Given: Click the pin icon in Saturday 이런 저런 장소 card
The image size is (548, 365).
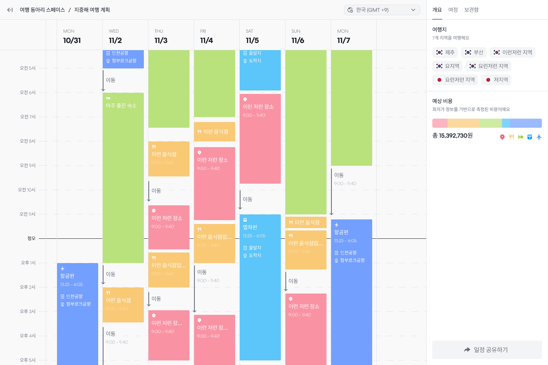Looking at the screenshot, I should [245, 99].
